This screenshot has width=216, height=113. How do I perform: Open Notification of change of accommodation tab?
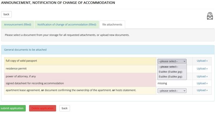tap(67, 25)
